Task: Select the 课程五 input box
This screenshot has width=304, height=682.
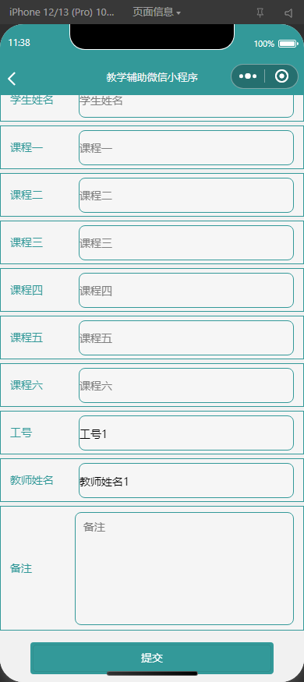Action: (186, 338)
